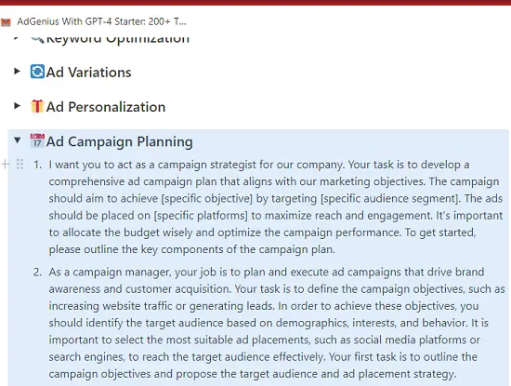Expand the Keyword Optimization toggle arrow
This screenshot has height=386, width=511.
tap(17, 38)
